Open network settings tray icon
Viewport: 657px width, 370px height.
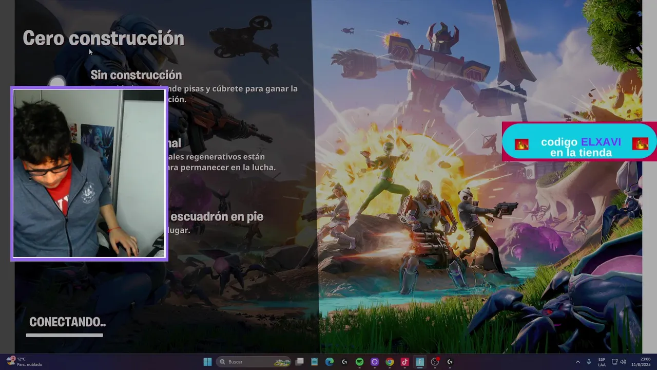click(614, 362)
